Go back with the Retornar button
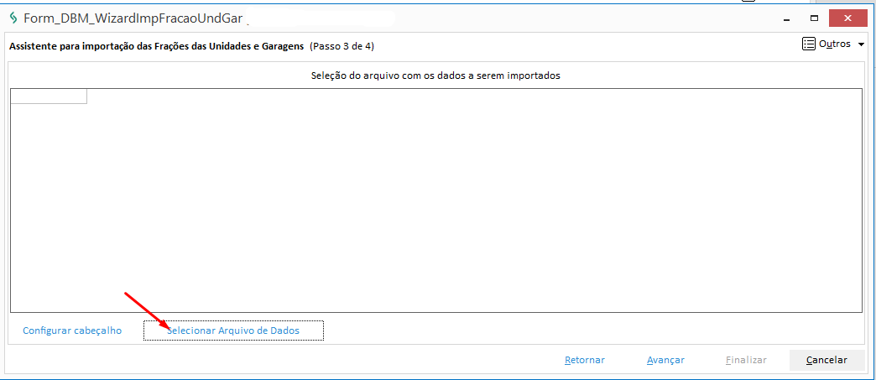Screen dimensions: 876x380 (x=585, y=360)
